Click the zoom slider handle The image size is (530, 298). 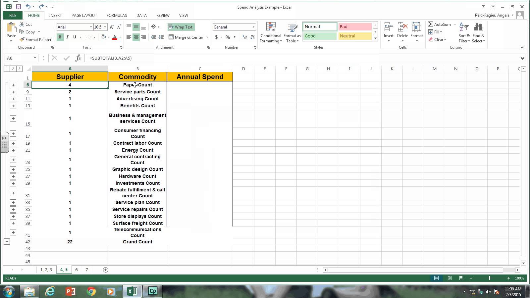click(x=490, y=278)
